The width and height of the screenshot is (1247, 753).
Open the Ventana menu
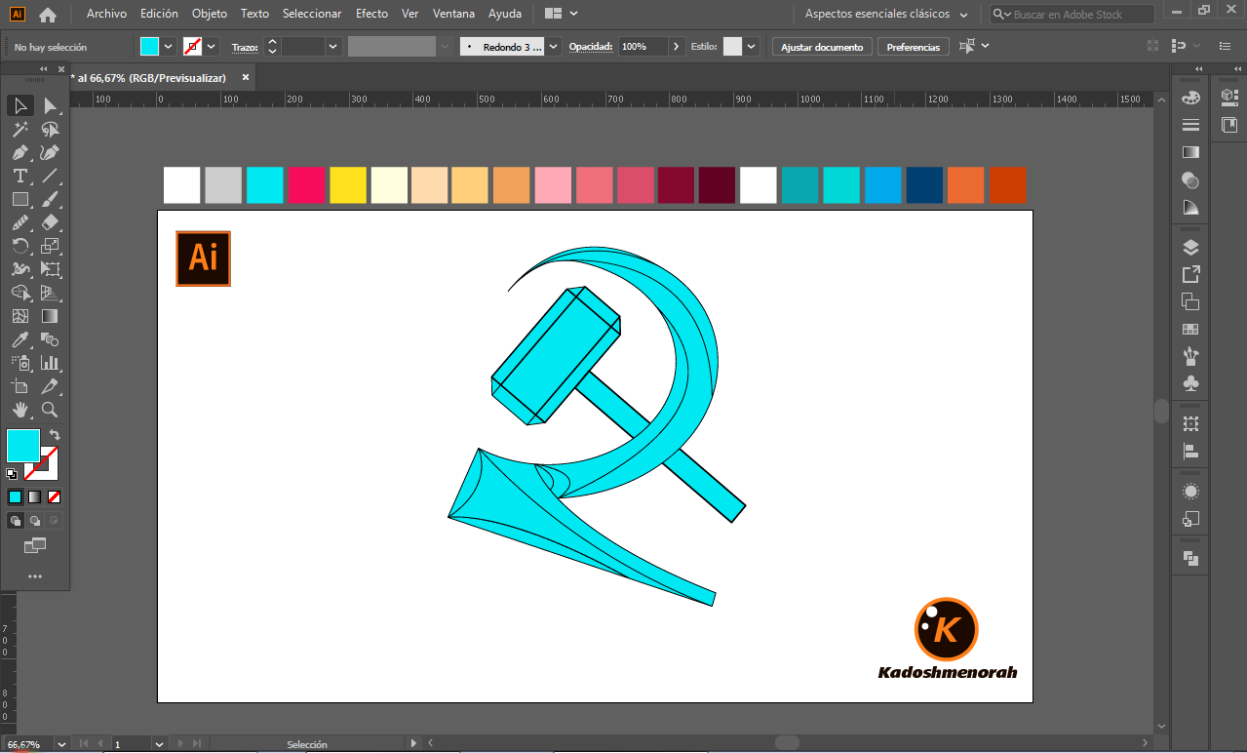(x=454, y=14)
